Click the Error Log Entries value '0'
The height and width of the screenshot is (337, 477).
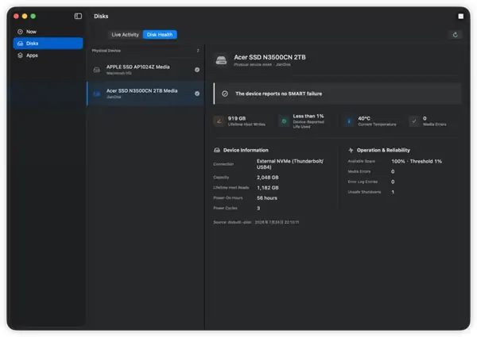click(x=393, y=182)
